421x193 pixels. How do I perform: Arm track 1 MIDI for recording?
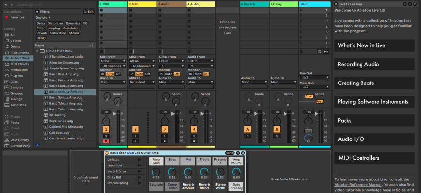click(105, 141)
